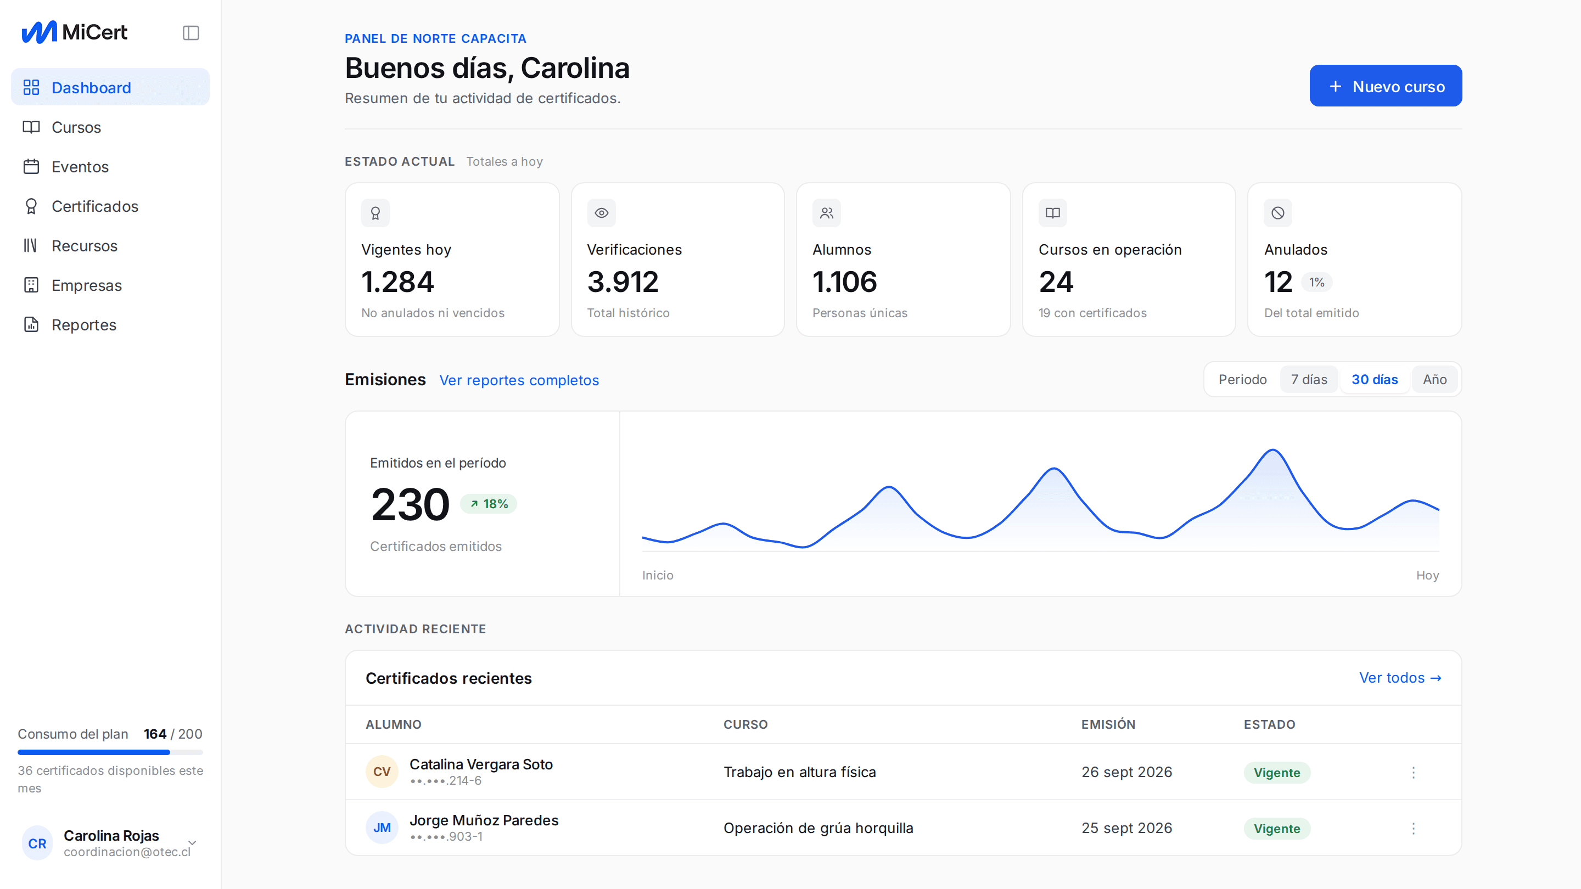Screen dimensions: 1581x889
Task: Click the eye icon in Verificaciones card
Action: tap(602, 213)
